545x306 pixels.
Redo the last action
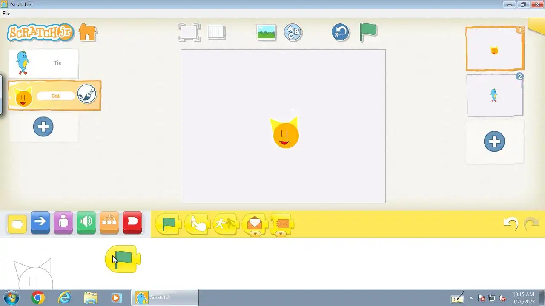(x=531, y=224)
